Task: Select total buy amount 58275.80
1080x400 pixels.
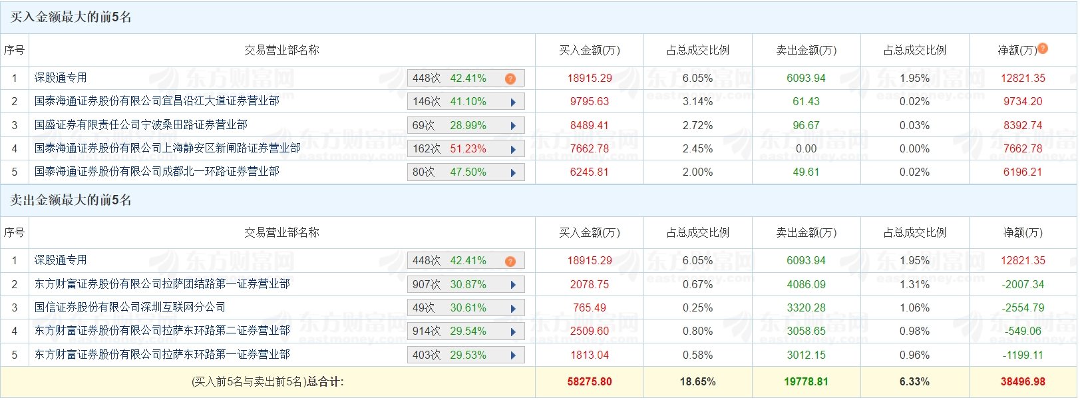Action: tap(590, 382)
